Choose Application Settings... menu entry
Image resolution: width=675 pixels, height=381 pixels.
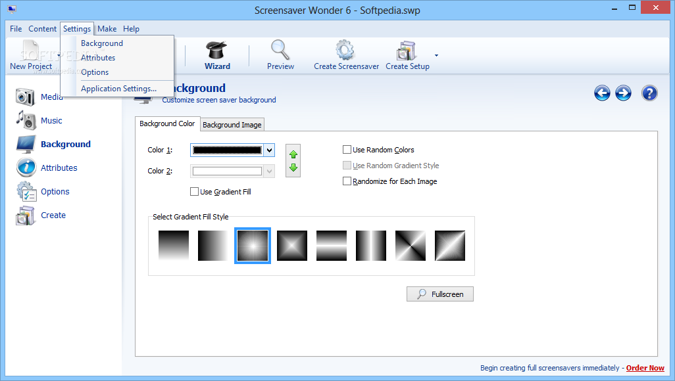click(117, 89)
